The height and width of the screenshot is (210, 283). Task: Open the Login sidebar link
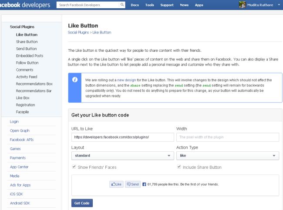[14, 122]
